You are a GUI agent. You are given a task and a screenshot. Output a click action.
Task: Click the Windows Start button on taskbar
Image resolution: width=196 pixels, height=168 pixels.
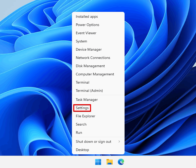98,162
